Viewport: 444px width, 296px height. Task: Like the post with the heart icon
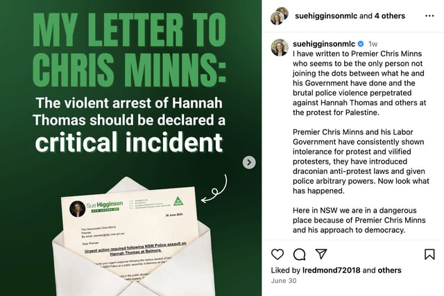click(277, 254)
